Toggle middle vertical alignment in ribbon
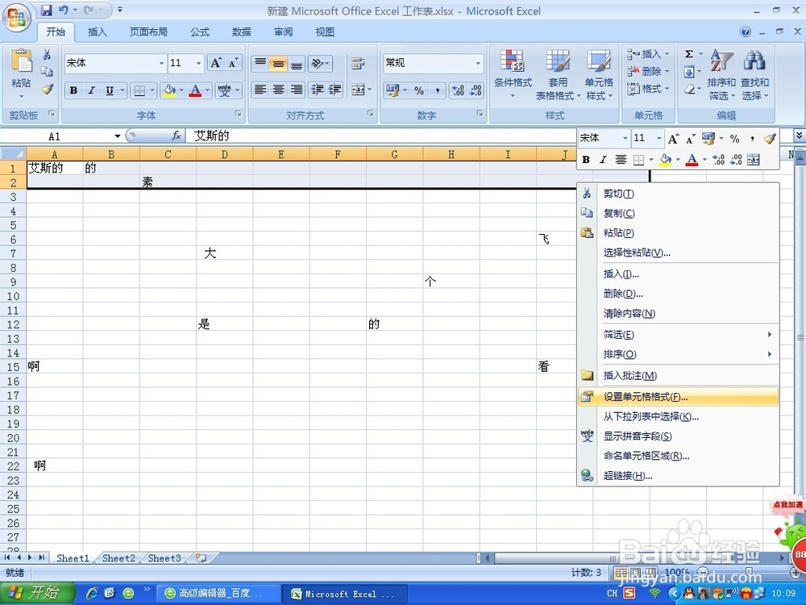This screenshot has height=605, width=806. [278, 64]
